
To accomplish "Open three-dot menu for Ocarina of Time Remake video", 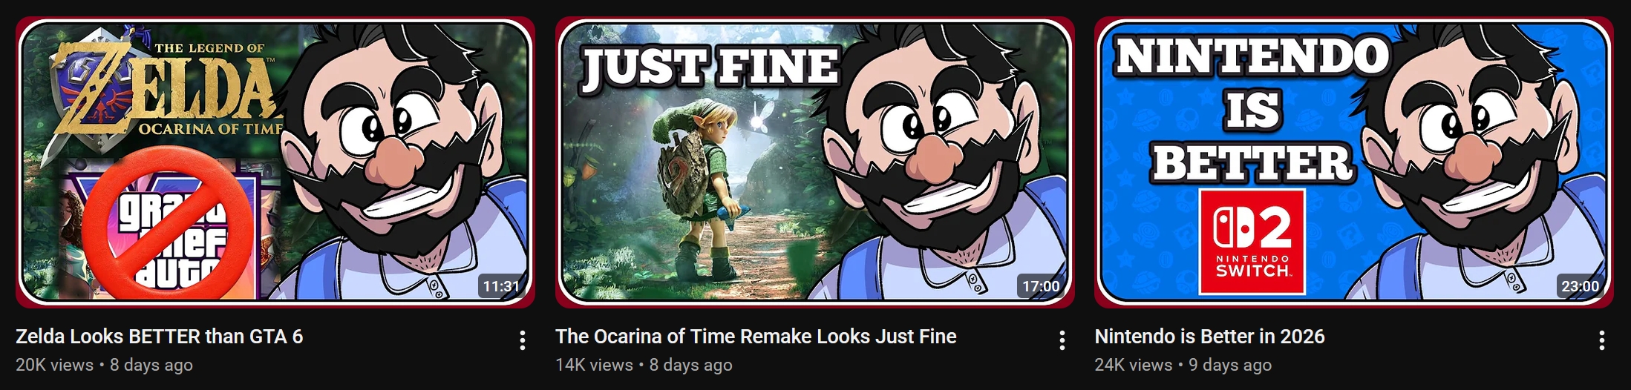I will click(x=1062, y=340).
